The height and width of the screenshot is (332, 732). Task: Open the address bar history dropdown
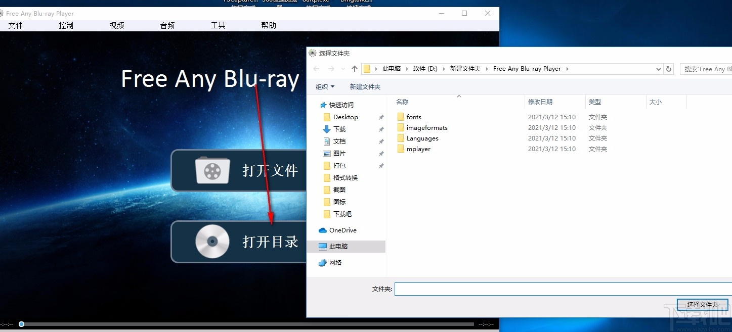[x=658, y=69]
